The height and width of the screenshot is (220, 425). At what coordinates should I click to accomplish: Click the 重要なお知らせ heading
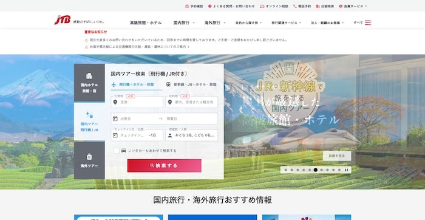[96, 32]
